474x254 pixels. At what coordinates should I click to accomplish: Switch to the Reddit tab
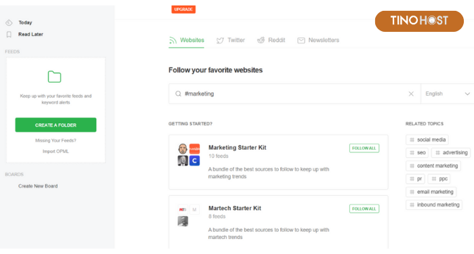(271, 40)
